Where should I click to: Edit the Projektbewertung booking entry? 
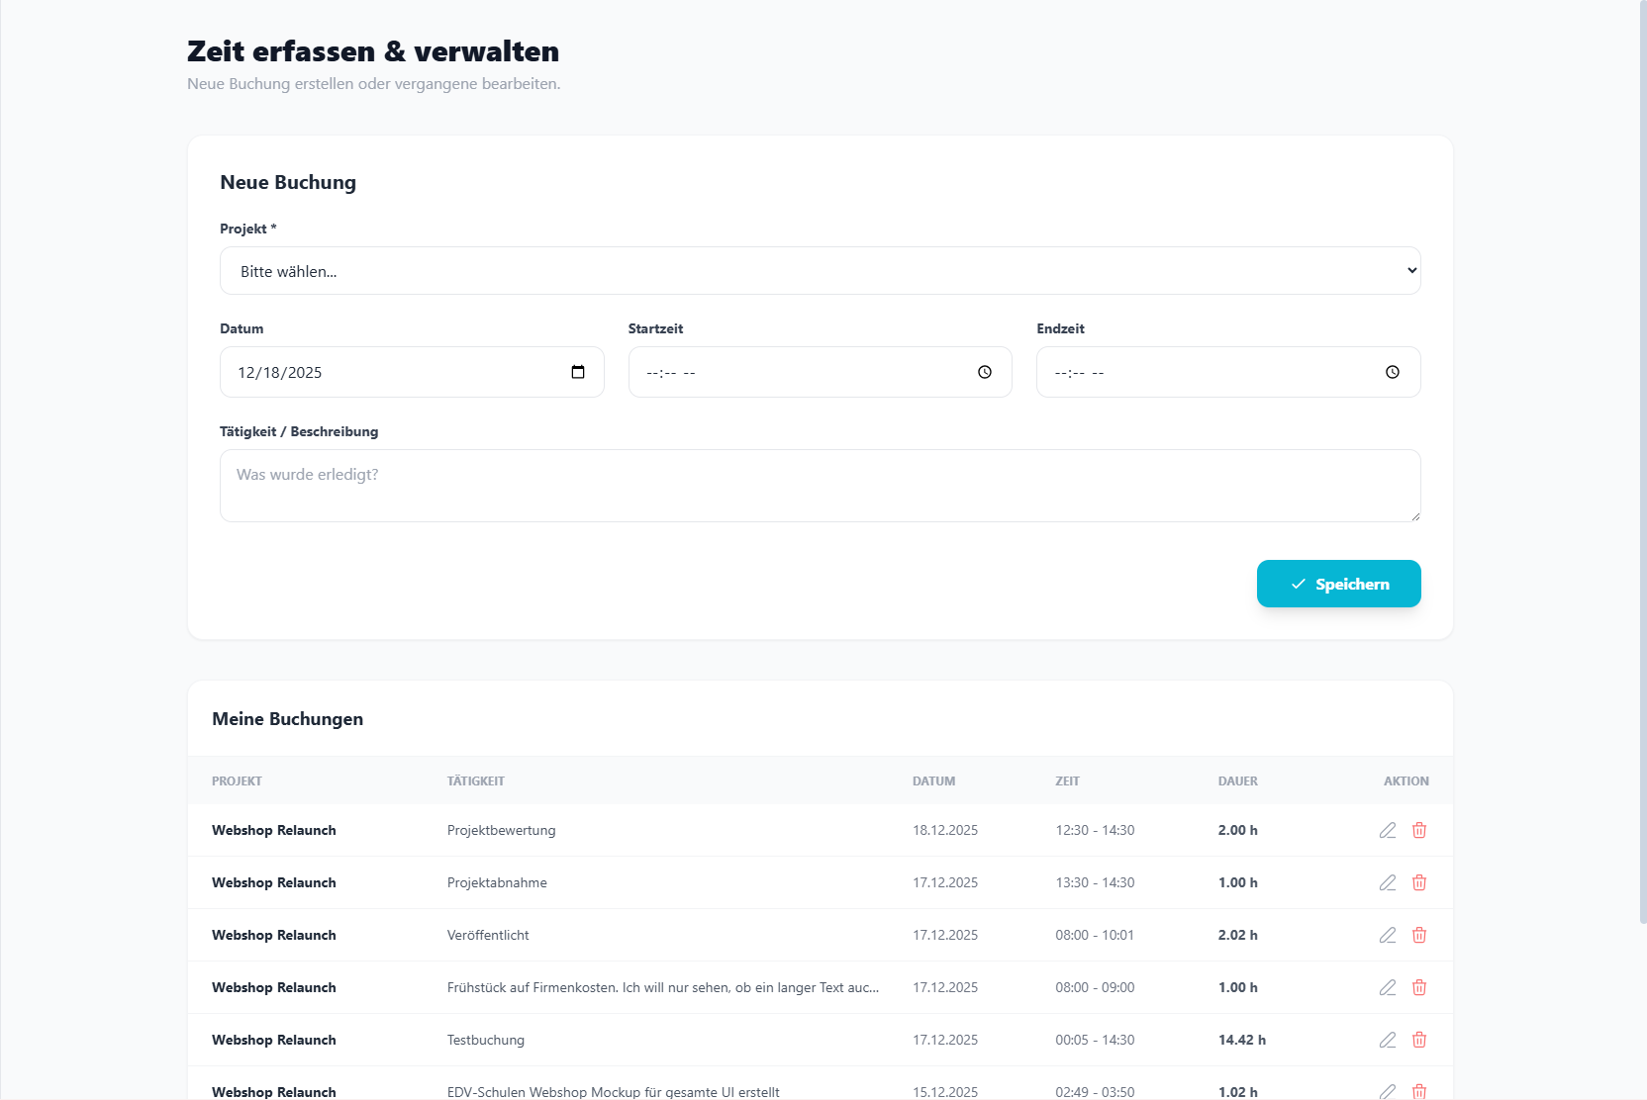point(1388,830)
